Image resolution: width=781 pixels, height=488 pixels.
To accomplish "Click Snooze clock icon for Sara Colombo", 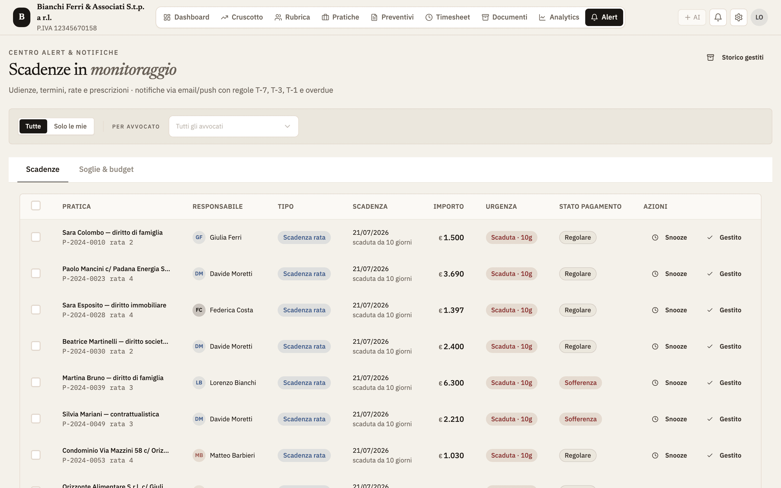I will pyautogui.click(x=655, y=237).
